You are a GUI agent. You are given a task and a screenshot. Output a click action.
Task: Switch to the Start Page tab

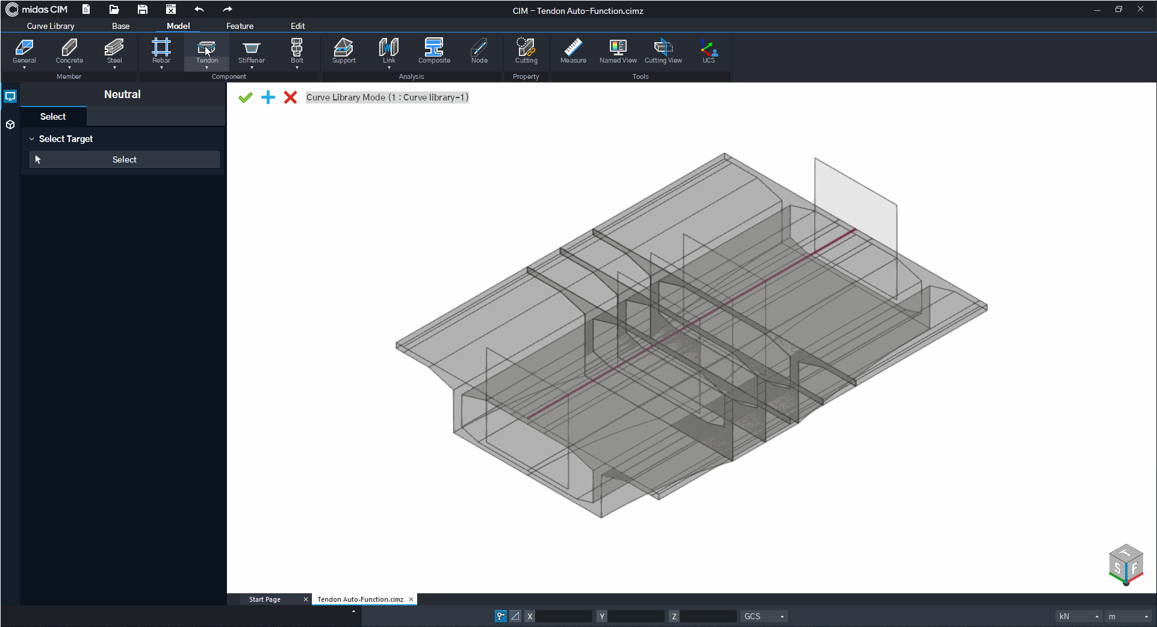pos(265,599)
